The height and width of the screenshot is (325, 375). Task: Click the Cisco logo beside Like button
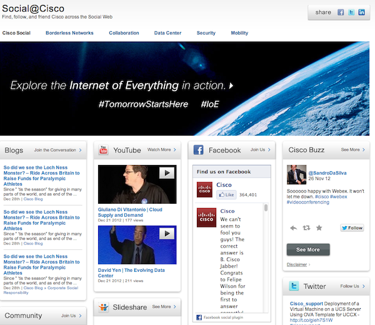tap(204, 189)
